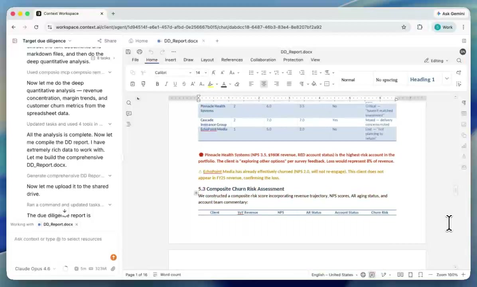This screenshot has width=477, height=287.
Task: Open line spacing options
Action: tap(316, 73)
